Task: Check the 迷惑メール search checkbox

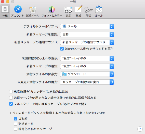Action: tap(16, 124)
